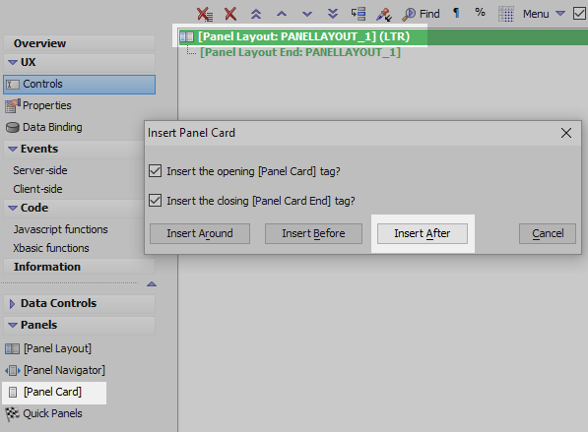Viewport: 588px width, 432px height.
Task: Select Javascript functions in Code section
Action: (x=60, y=229)
